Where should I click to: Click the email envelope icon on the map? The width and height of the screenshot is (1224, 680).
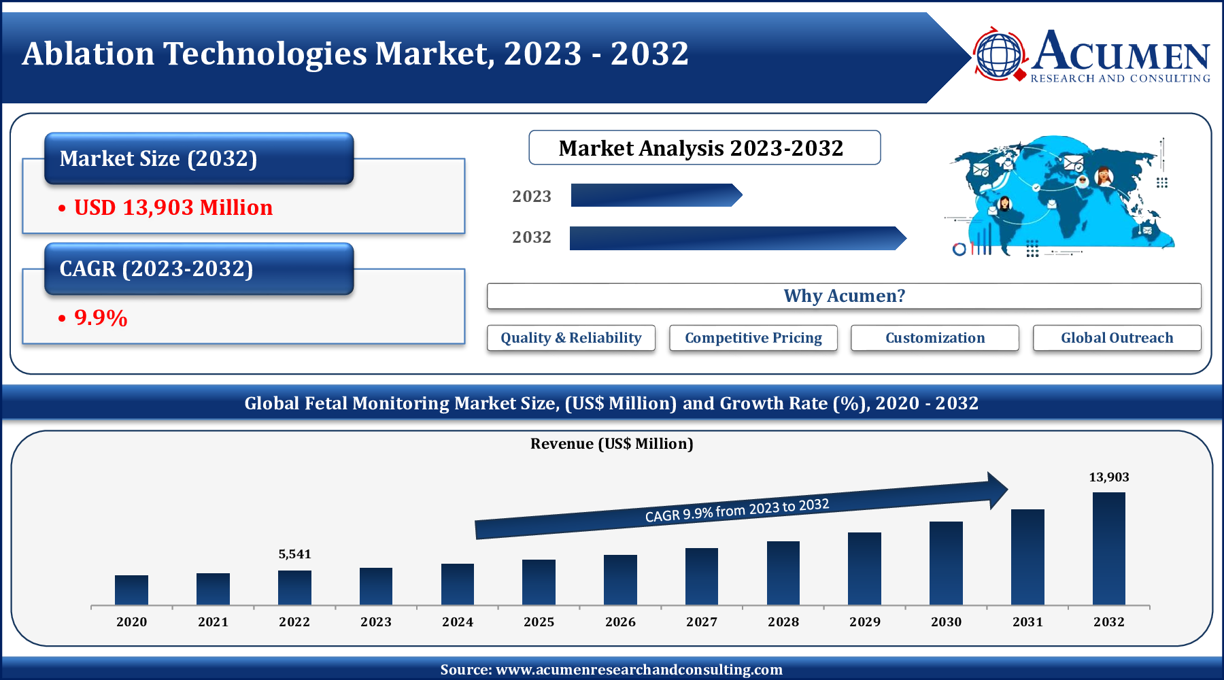click(x=1073, y=163)
